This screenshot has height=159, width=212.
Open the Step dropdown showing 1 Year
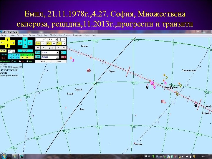(x=57, y=52)
